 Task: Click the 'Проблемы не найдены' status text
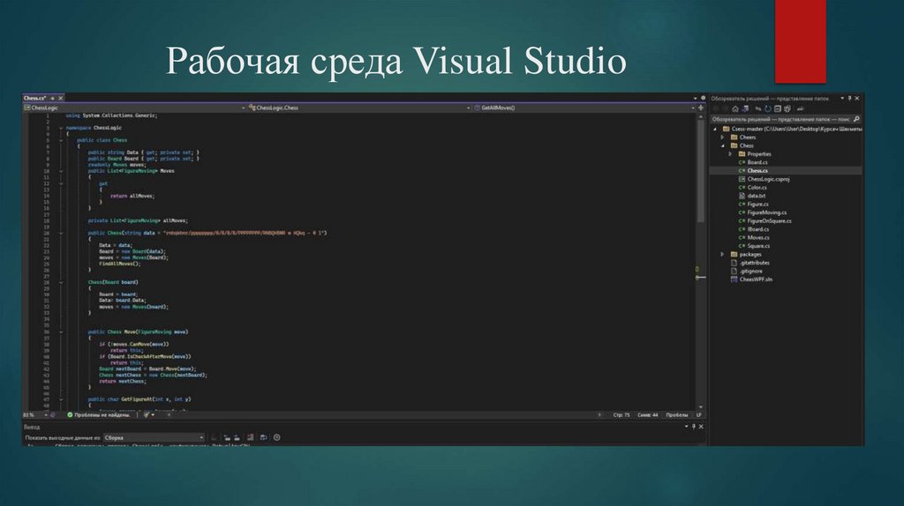[x=102, y=415]
